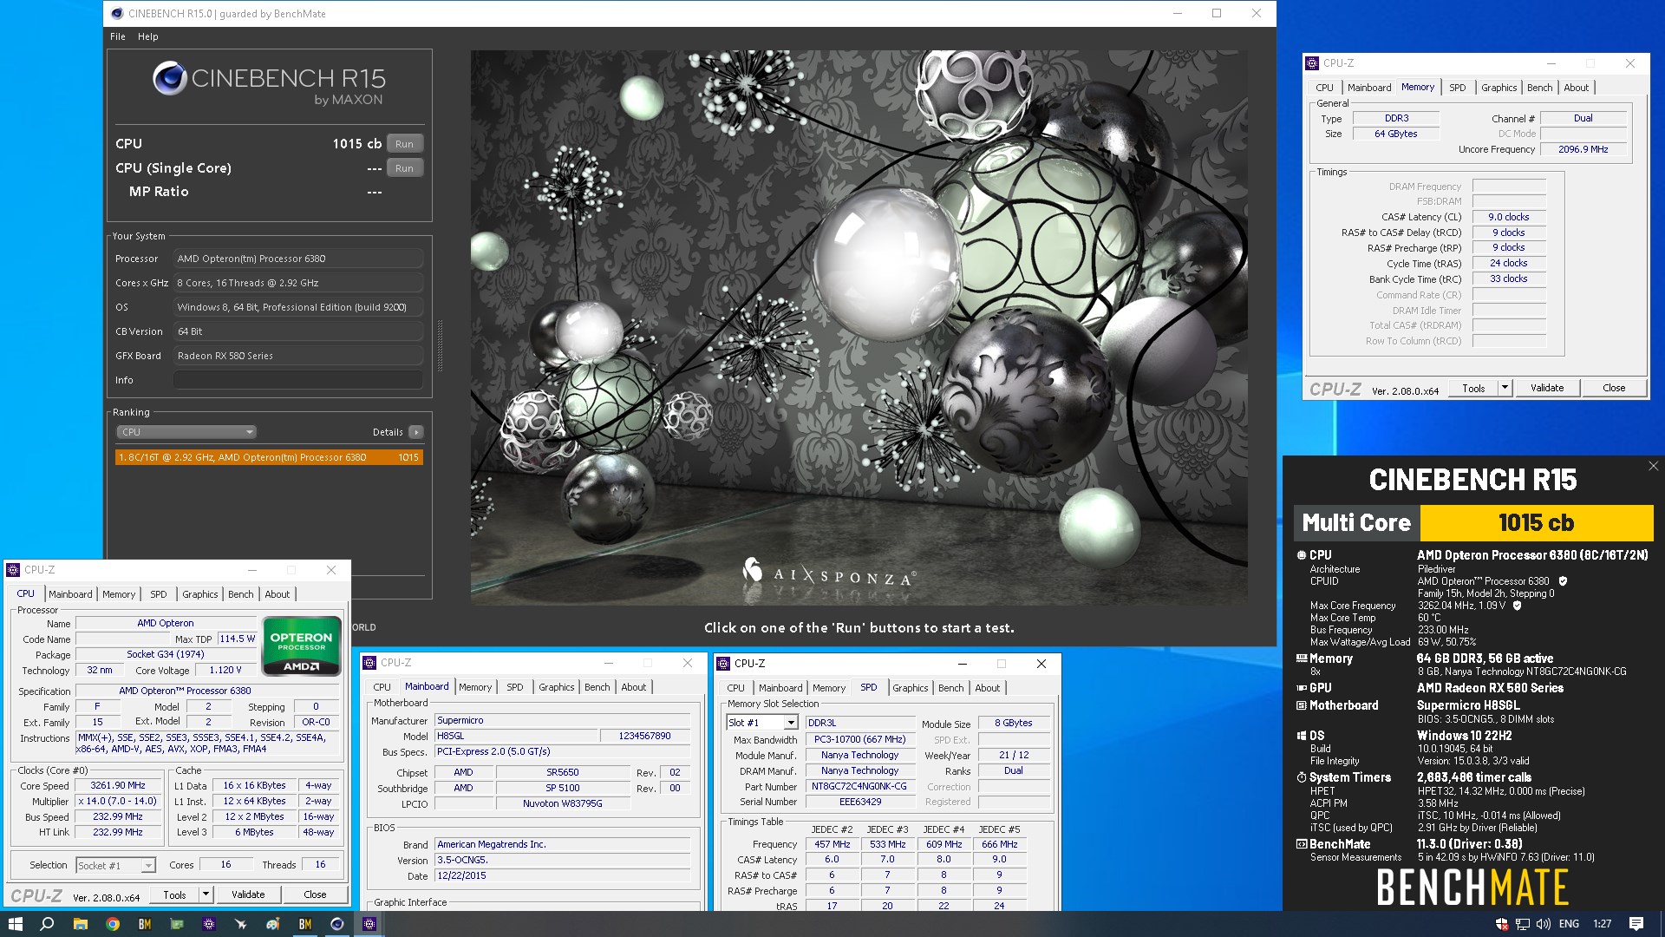Run the CPU (Single Core) test

point(404,168)
